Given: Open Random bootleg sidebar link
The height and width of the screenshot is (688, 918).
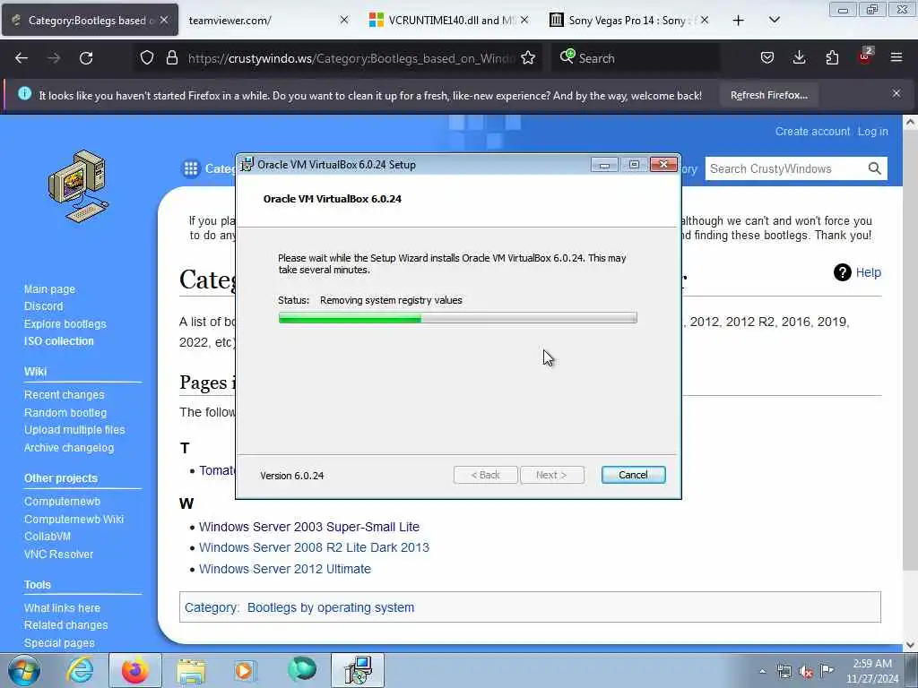Looking at the screenshot, I should click(x=65, y=412).
